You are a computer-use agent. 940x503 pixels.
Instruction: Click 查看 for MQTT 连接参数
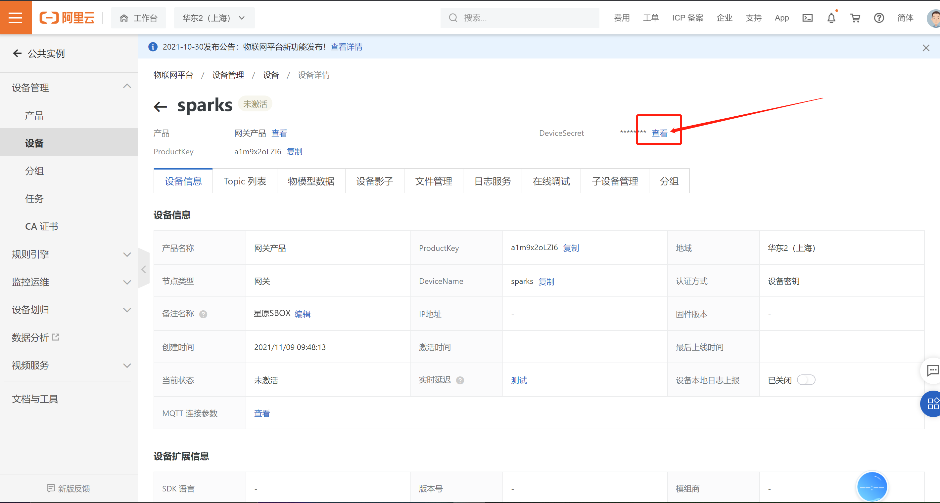(261, 413)
